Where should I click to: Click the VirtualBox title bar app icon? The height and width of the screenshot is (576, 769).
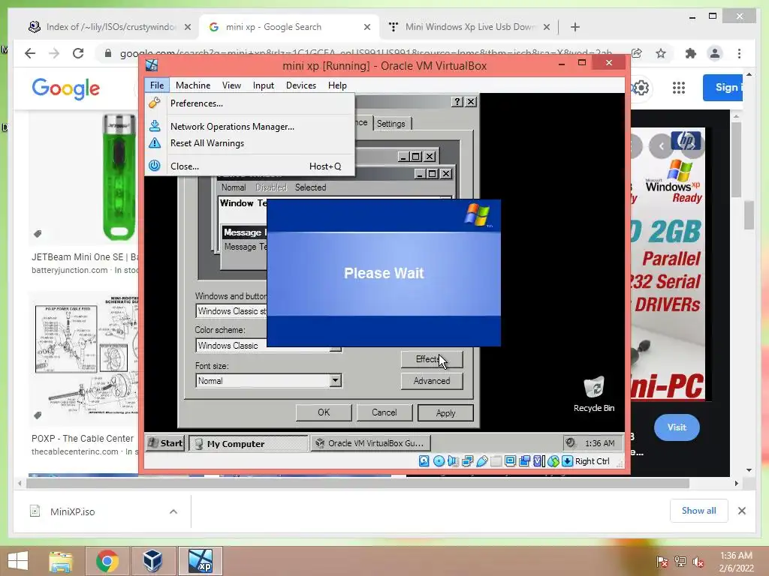coord(152,65)
